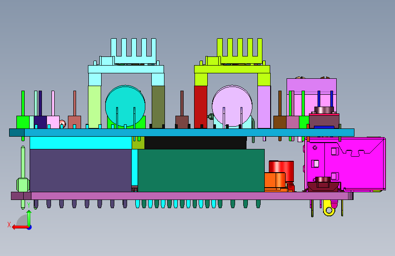The image size is (395, 256).
Task: Select the large dark green module
Action: pyautogui.click(x=201, y=170)
